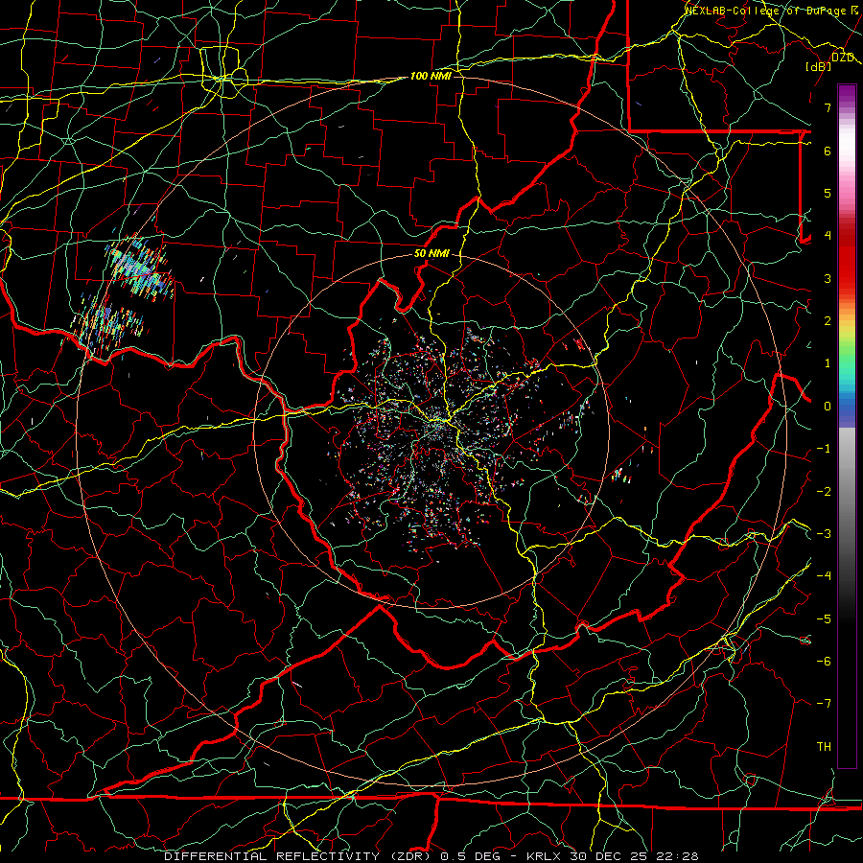Click the "-6" value on the color scale
863x863 pixels.
click(x=824, y=662)
